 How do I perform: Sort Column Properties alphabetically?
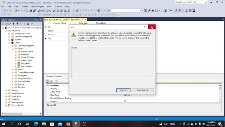(x=52, y=81)
